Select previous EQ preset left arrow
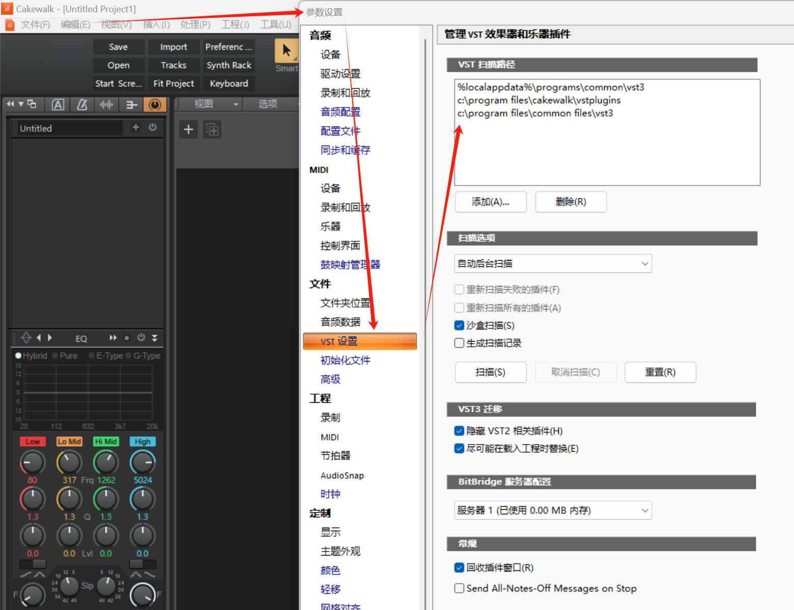The width and height of the screenshot is (794, 610). [x=39, y=338]
